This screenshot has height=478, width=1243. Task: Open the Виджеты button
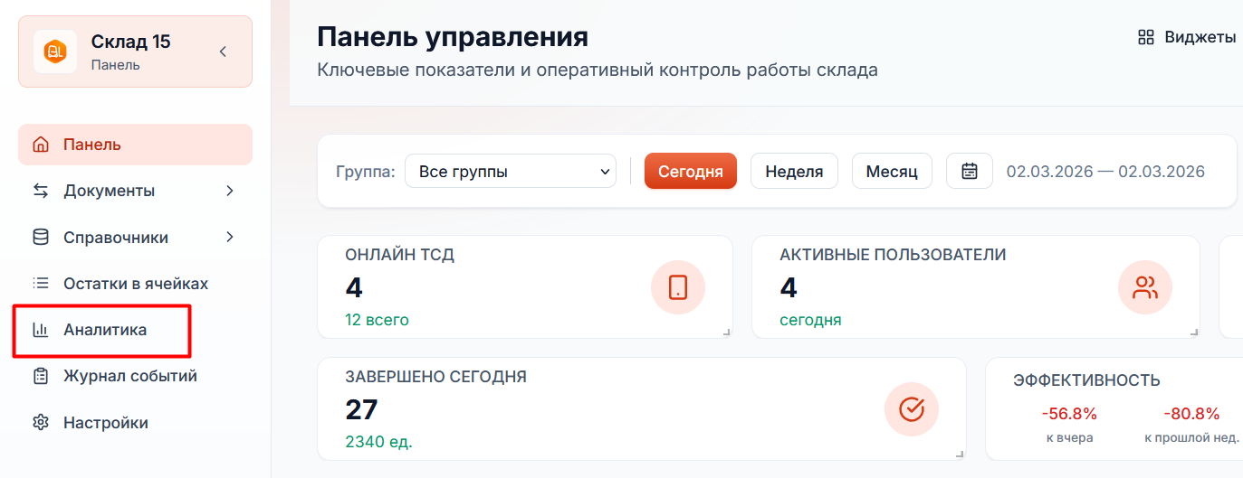point(1187,37)
